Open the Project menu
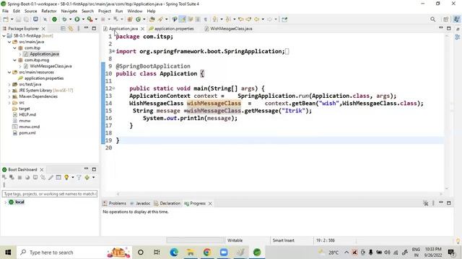 (x=104, y=12)
